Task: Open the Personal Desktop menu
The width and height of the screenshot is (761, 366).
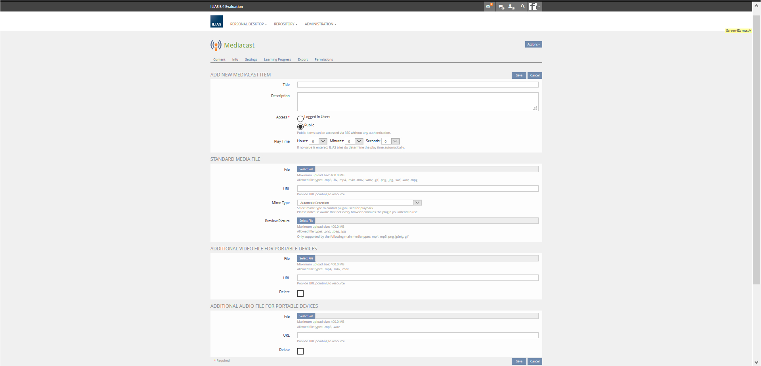Action: (248, 24)
